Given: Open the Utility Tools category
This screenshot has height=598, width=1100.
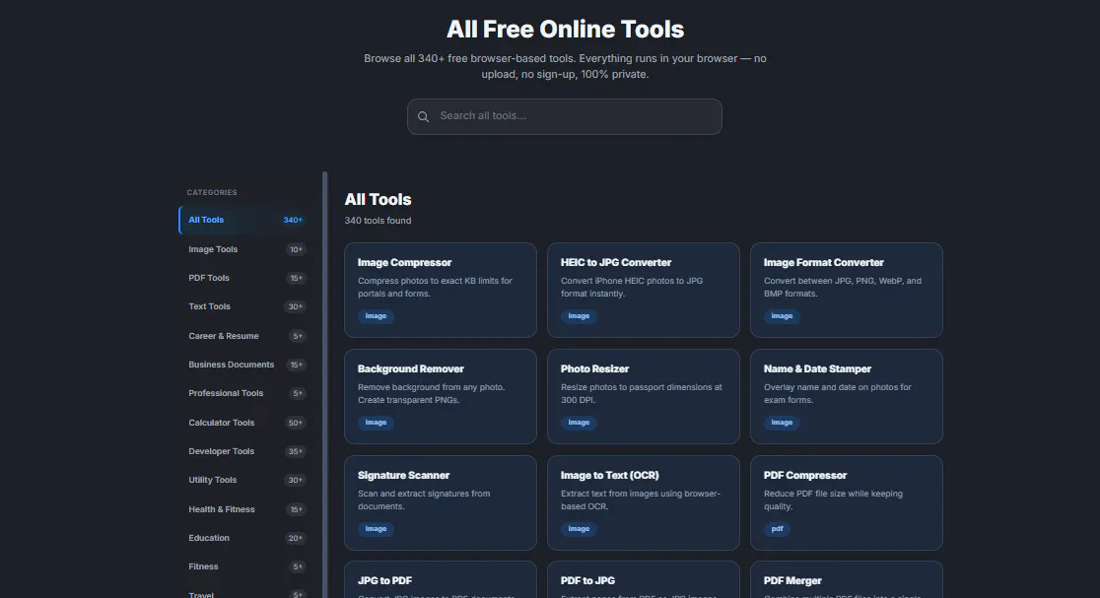Looking at the screenshot, I should [243, 480].
